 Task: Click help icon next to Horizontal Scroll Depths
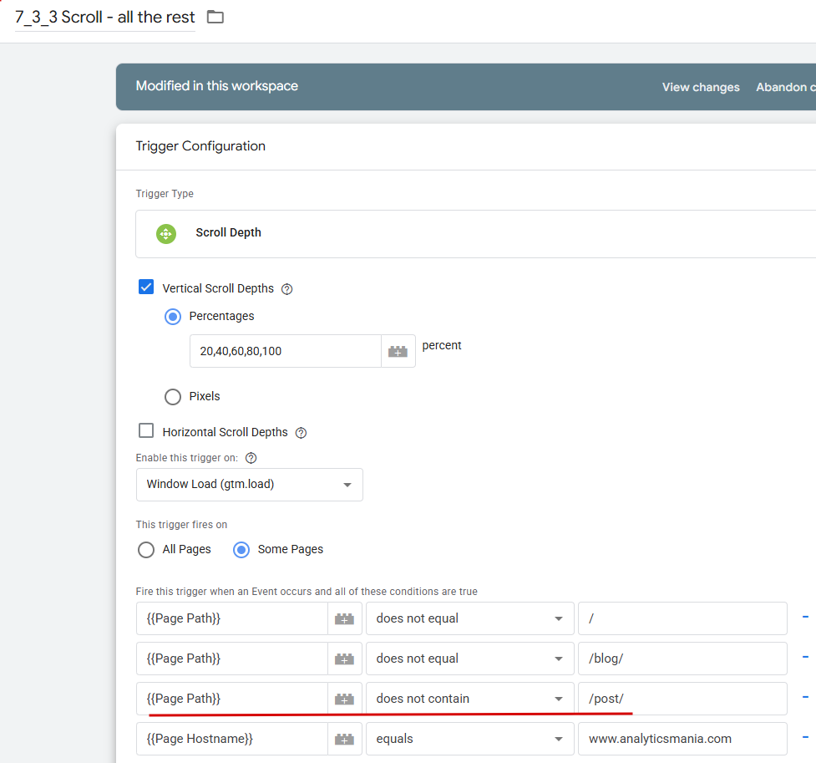click(302, 433)
